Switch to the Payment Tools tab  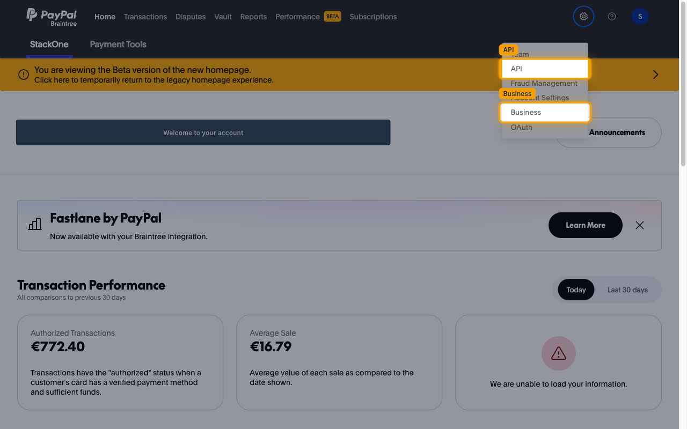click(x=118, y=45)
